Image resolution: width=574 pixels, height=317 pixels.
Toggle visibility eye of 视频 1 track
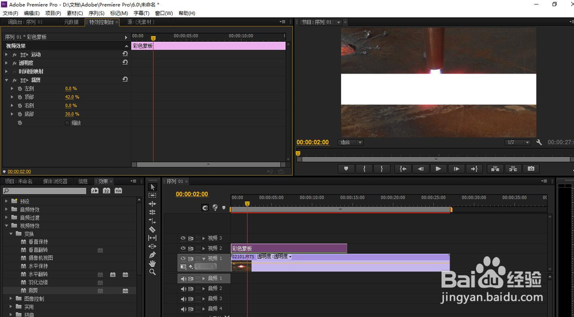click(x=183, y=258)
